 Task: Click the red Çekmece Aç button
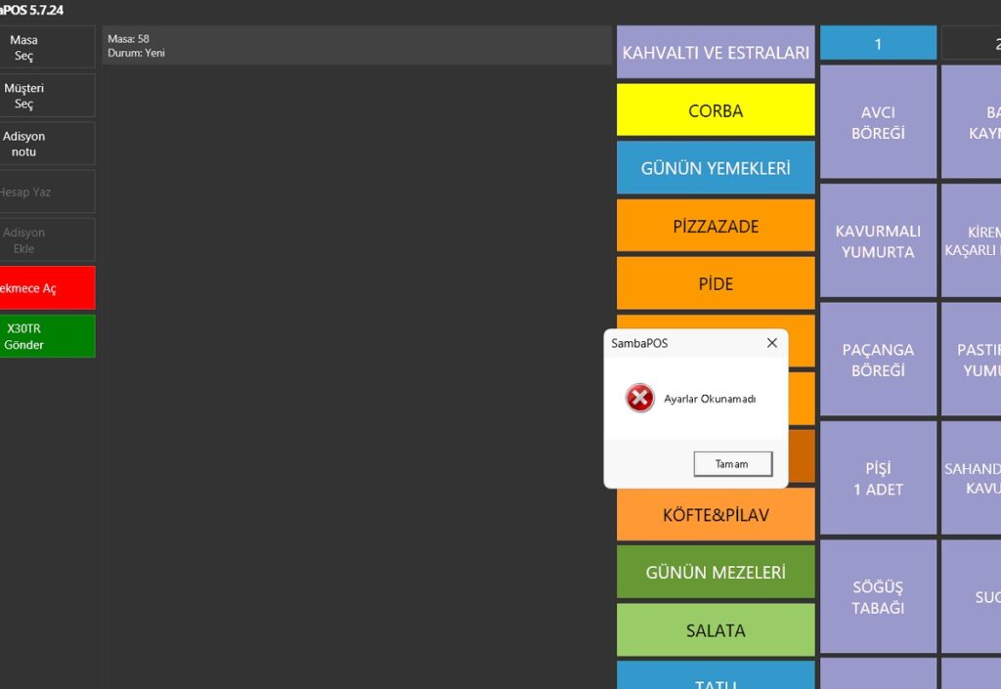tap(46, 288)
